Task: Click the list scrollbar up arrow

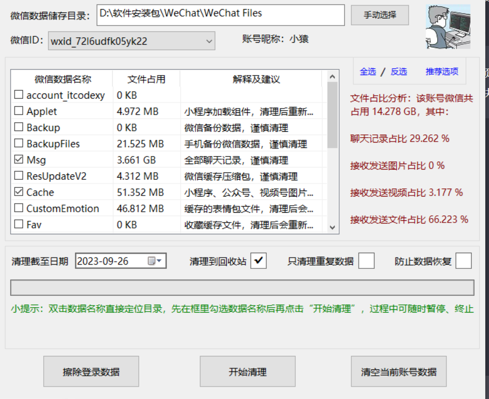Action: click(332, 77)
